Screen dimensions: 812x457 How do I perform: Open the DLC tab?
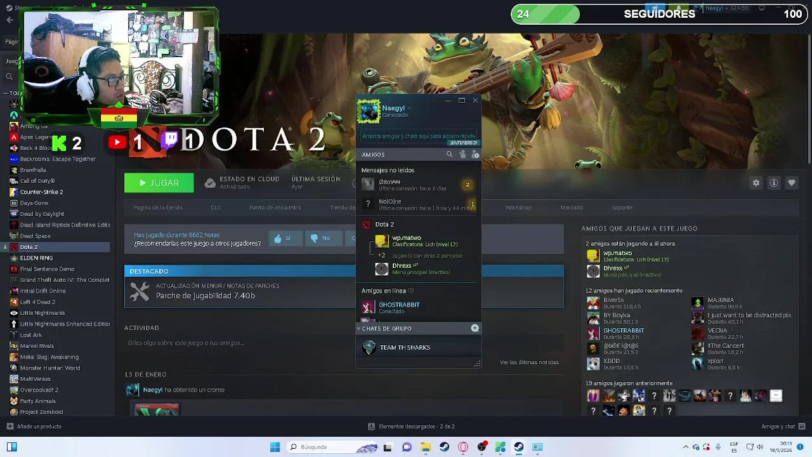coord(216,208)
